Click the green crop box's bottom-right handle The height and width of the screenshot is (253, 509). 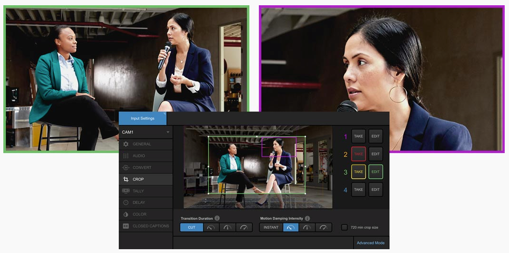tap(305, 193)
